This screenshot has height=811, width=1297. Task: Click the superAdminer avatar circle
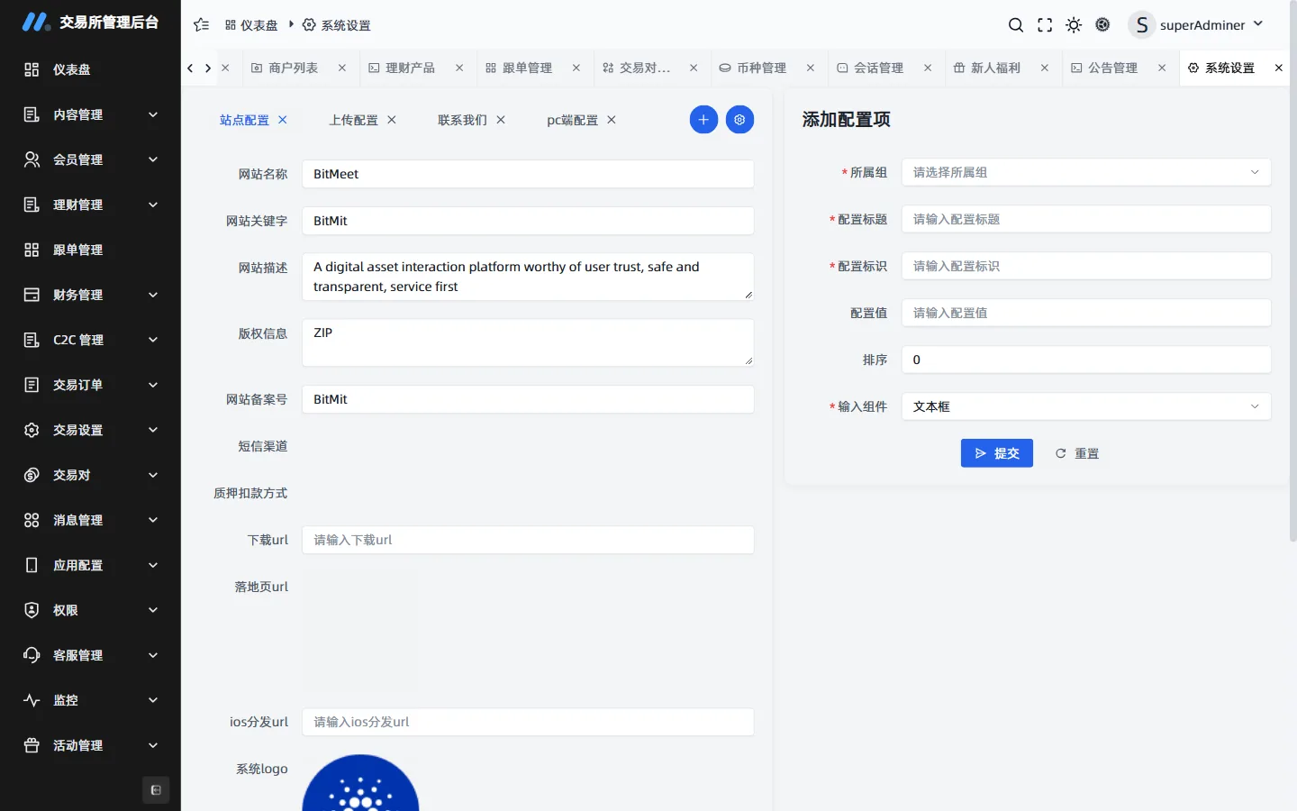tap(1142, 25)
